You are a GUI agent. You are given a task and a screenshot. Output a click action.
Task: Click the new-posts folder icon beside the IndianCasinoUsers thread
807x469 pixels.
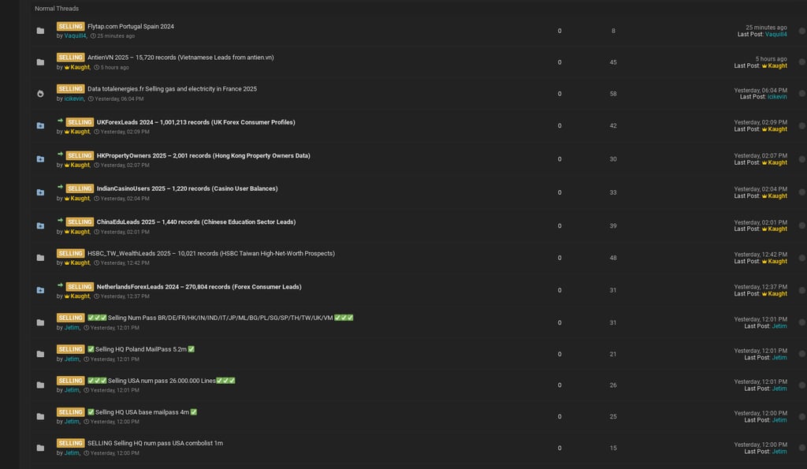click(x=40, y=192)
